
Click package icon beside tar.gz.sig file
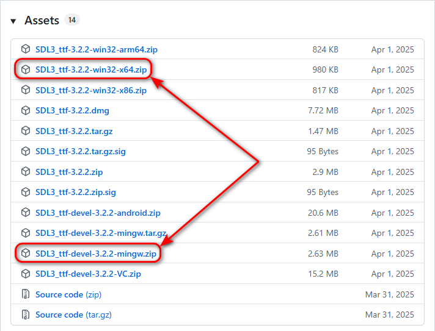click(26, 151)
